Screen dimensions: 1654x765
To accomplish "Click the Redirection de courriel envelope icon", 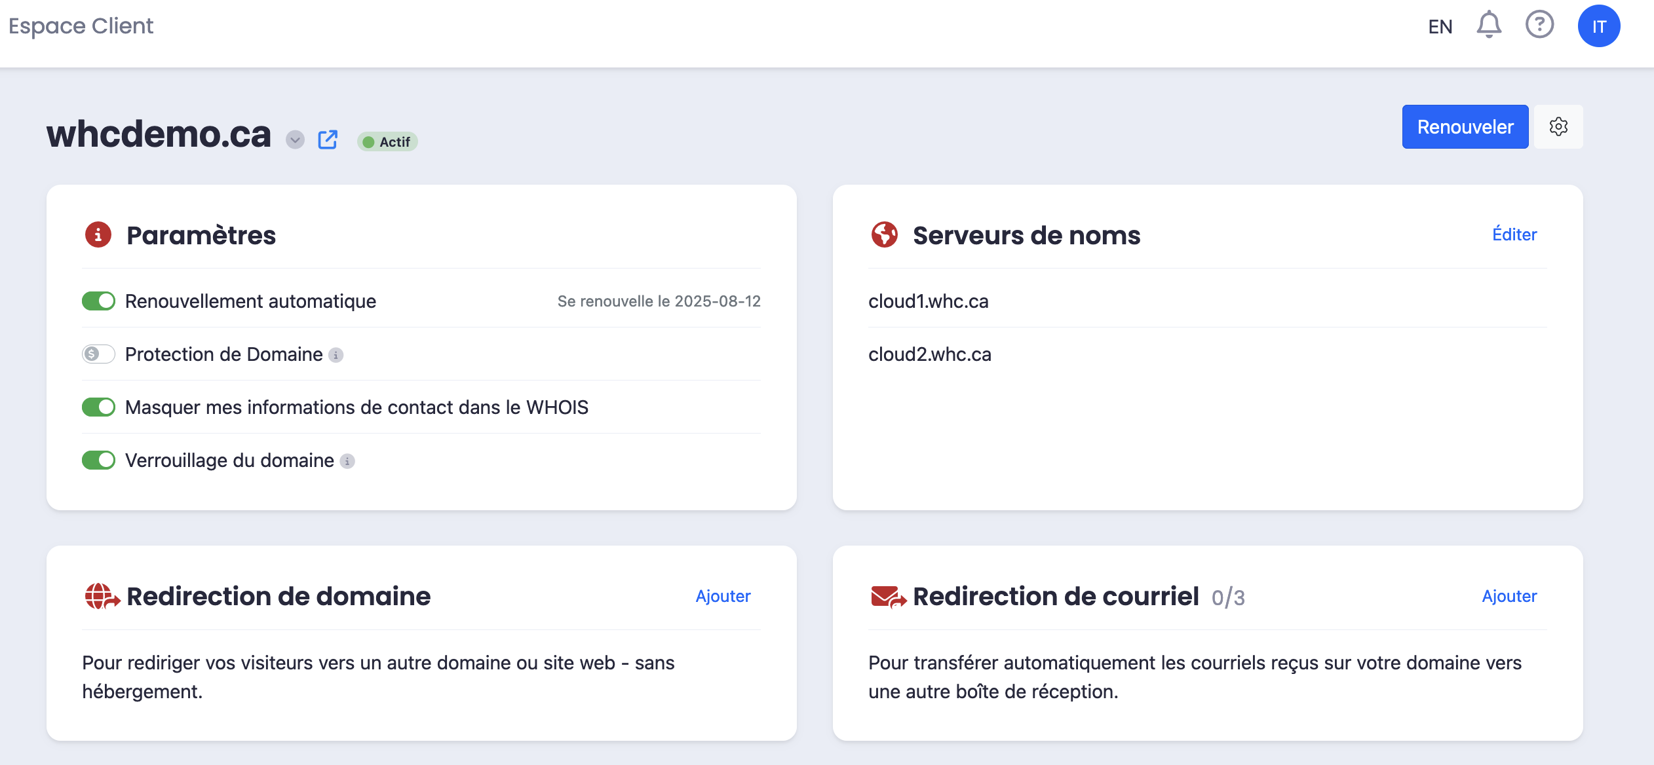I will [889, 597].
